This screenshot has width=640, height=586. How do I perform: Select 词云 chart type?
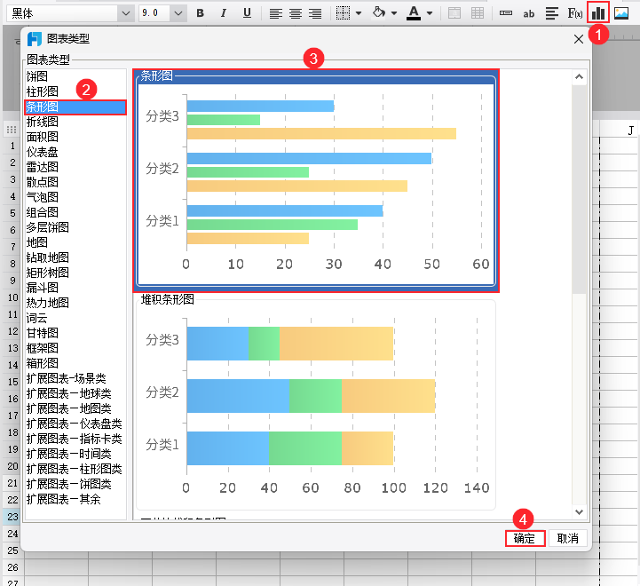tap(75, 318)
